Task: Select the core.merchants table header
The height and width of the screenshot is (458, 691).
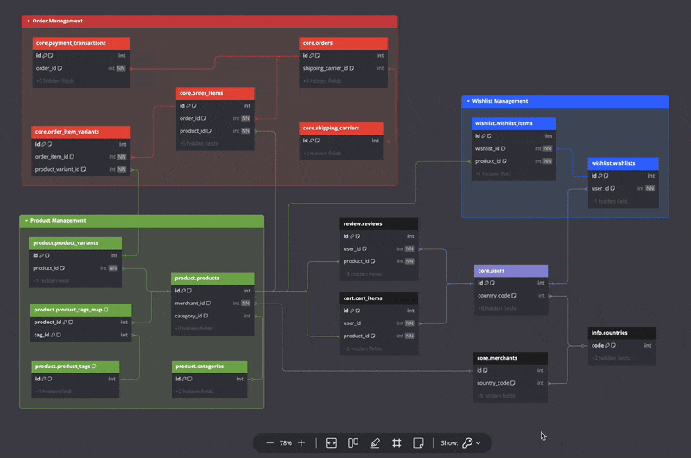Action: (510, 358)
